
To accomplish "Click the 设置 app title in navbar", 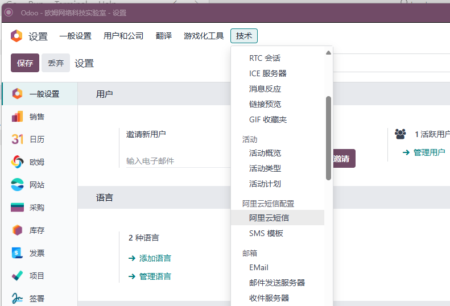I will coord(38,36).
